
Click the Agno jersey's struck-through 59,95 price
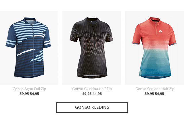click(x=24, y=94)
